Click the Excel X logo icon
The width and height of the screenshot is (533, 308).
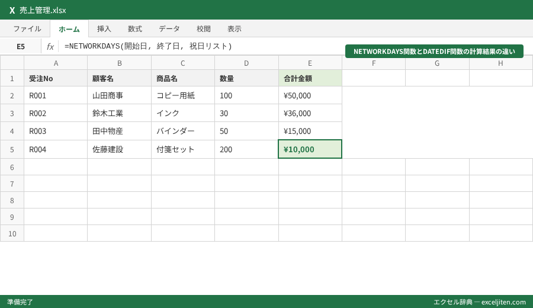pos(12,10)
